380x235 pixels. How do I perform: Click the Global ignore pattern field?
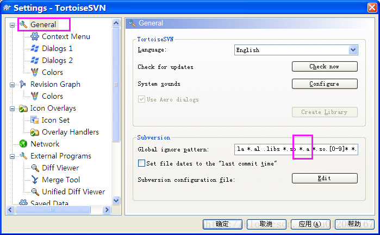pyautogui.click(x=296, y=149)
